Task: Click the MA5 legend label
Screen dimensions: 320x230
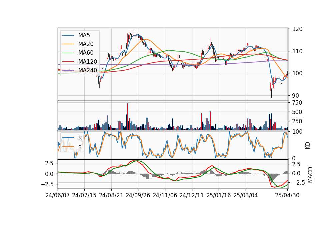Action: coord(84,35)
